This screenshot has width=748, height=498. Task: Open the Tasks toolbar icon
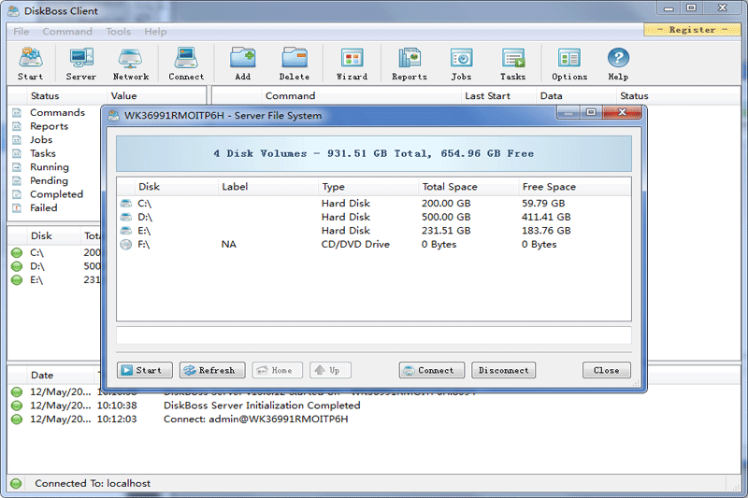pyautogui.click(x=512, y=64)
